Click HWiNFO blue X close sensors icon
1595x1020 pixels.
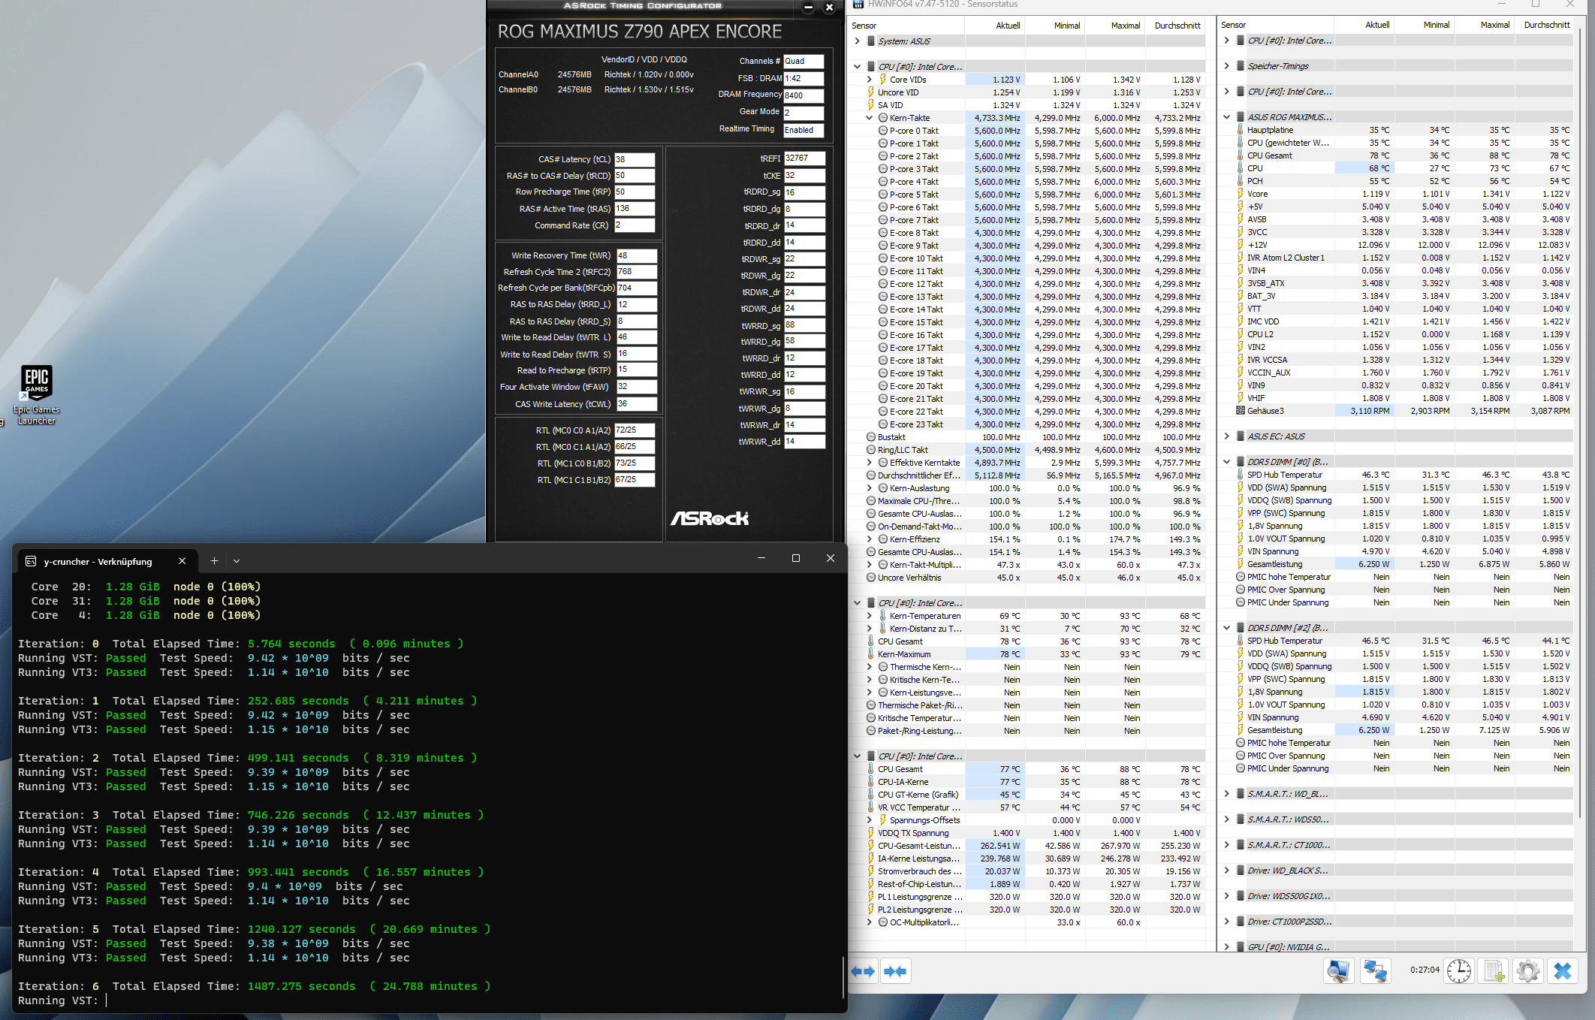click(x=1563, y=971)
